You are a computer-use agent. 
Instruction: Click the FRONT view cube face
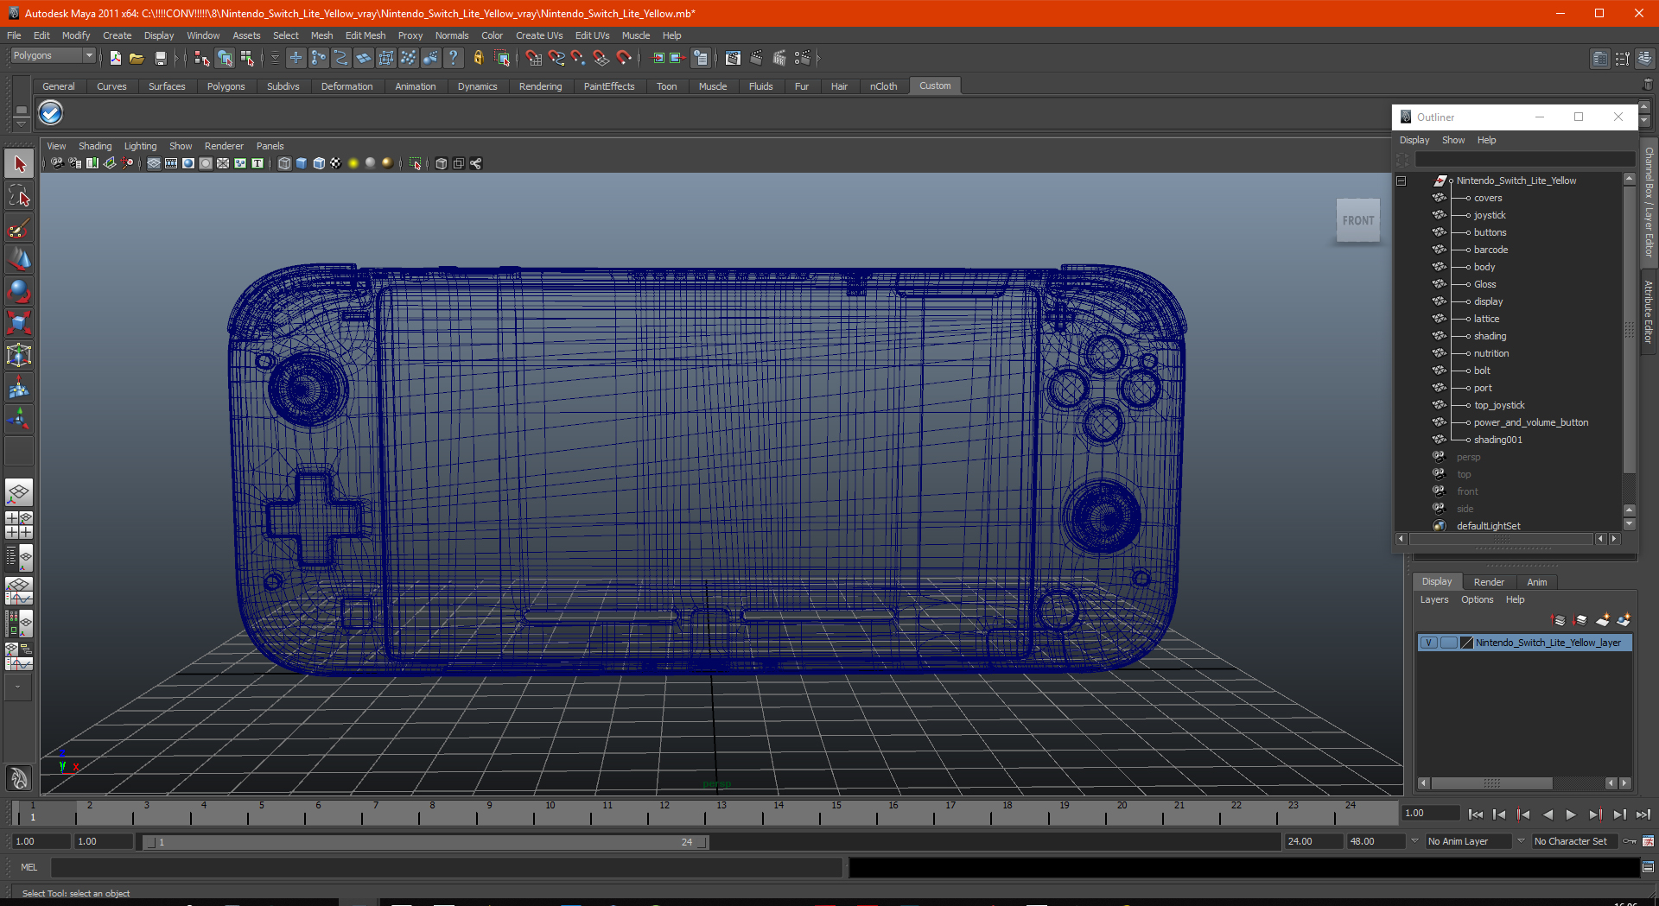(x=1357, y=220)
